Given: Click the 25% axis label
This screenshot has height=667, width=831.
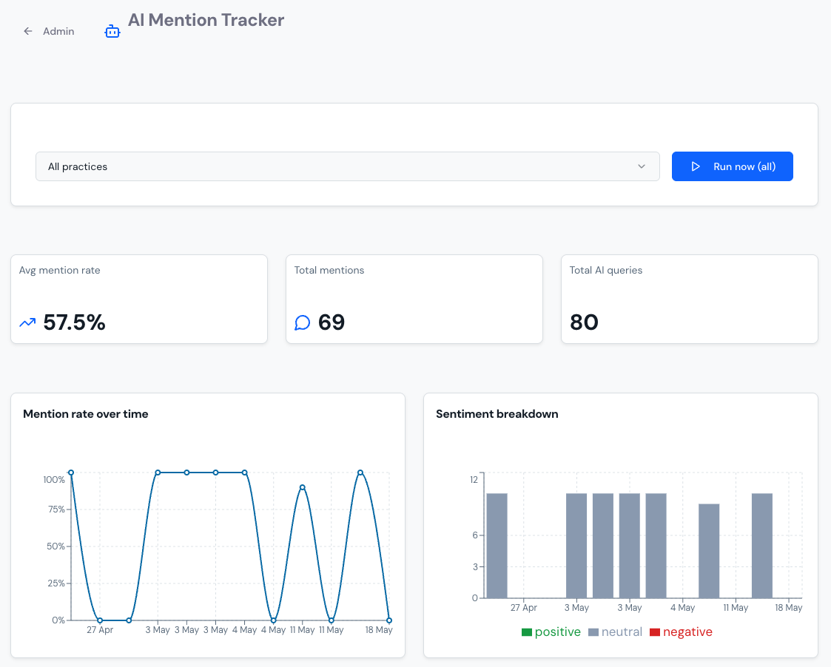Looking at the screenshot, I should [56, 583].
